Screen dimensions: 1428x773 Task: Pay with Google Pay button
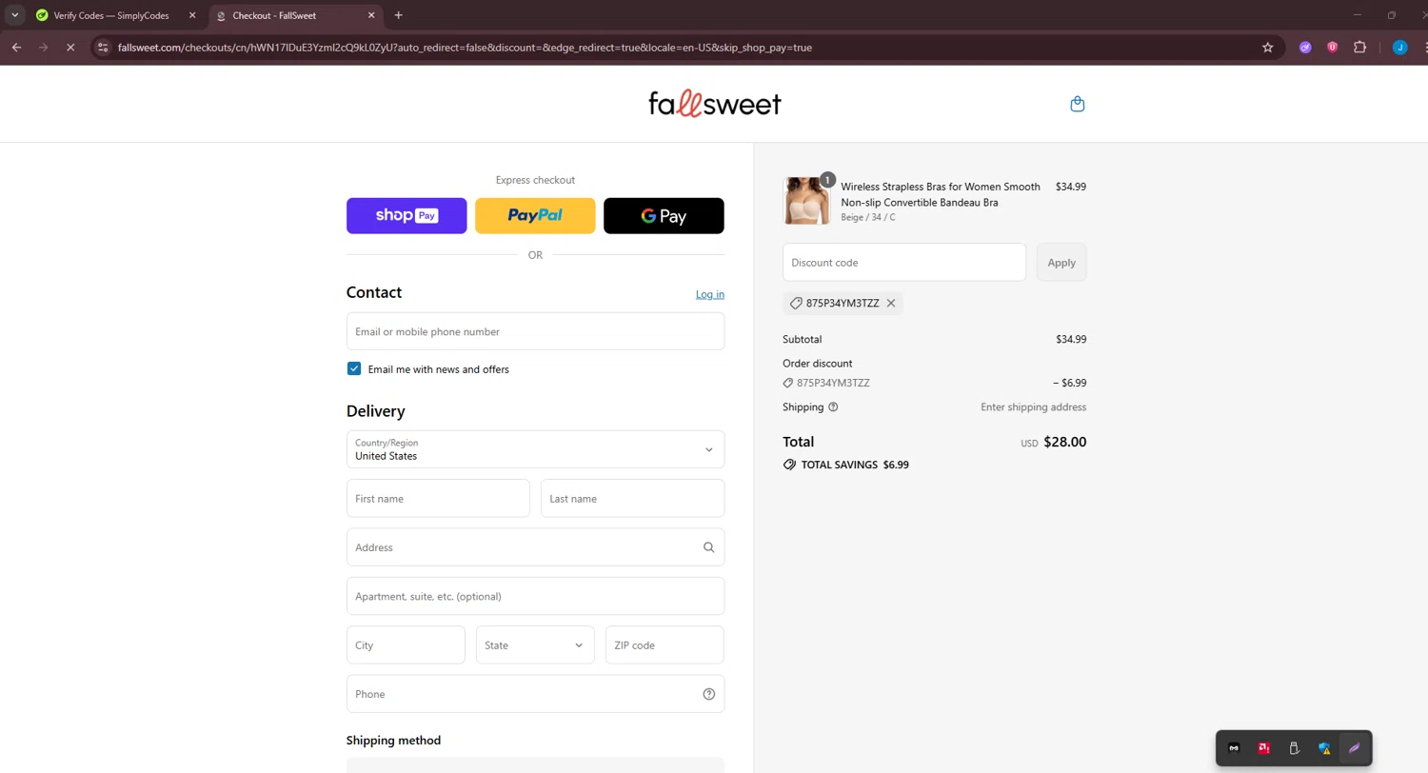coord(664,216)
